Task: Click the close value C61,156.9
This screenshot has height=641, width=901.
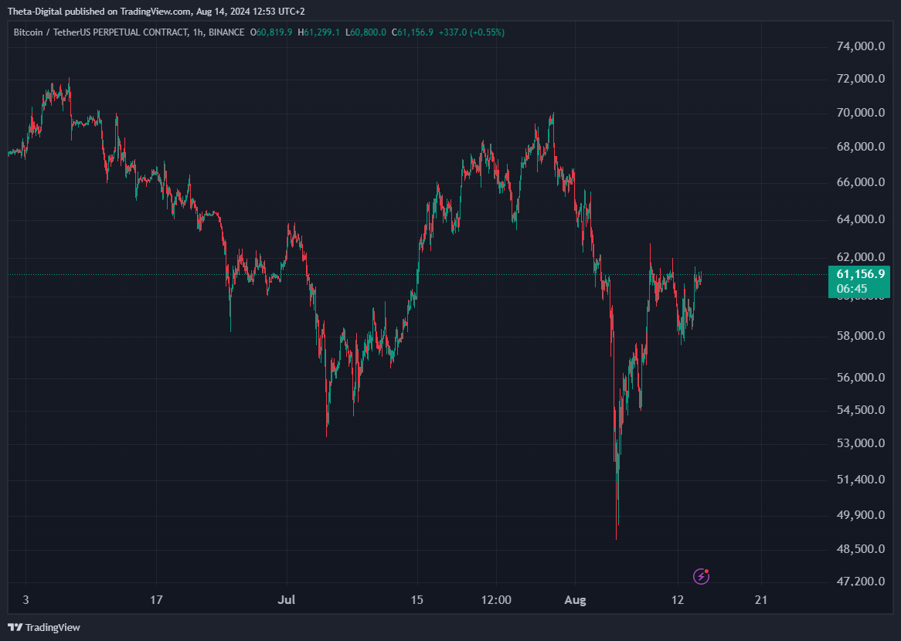Action: pos(413,32)
